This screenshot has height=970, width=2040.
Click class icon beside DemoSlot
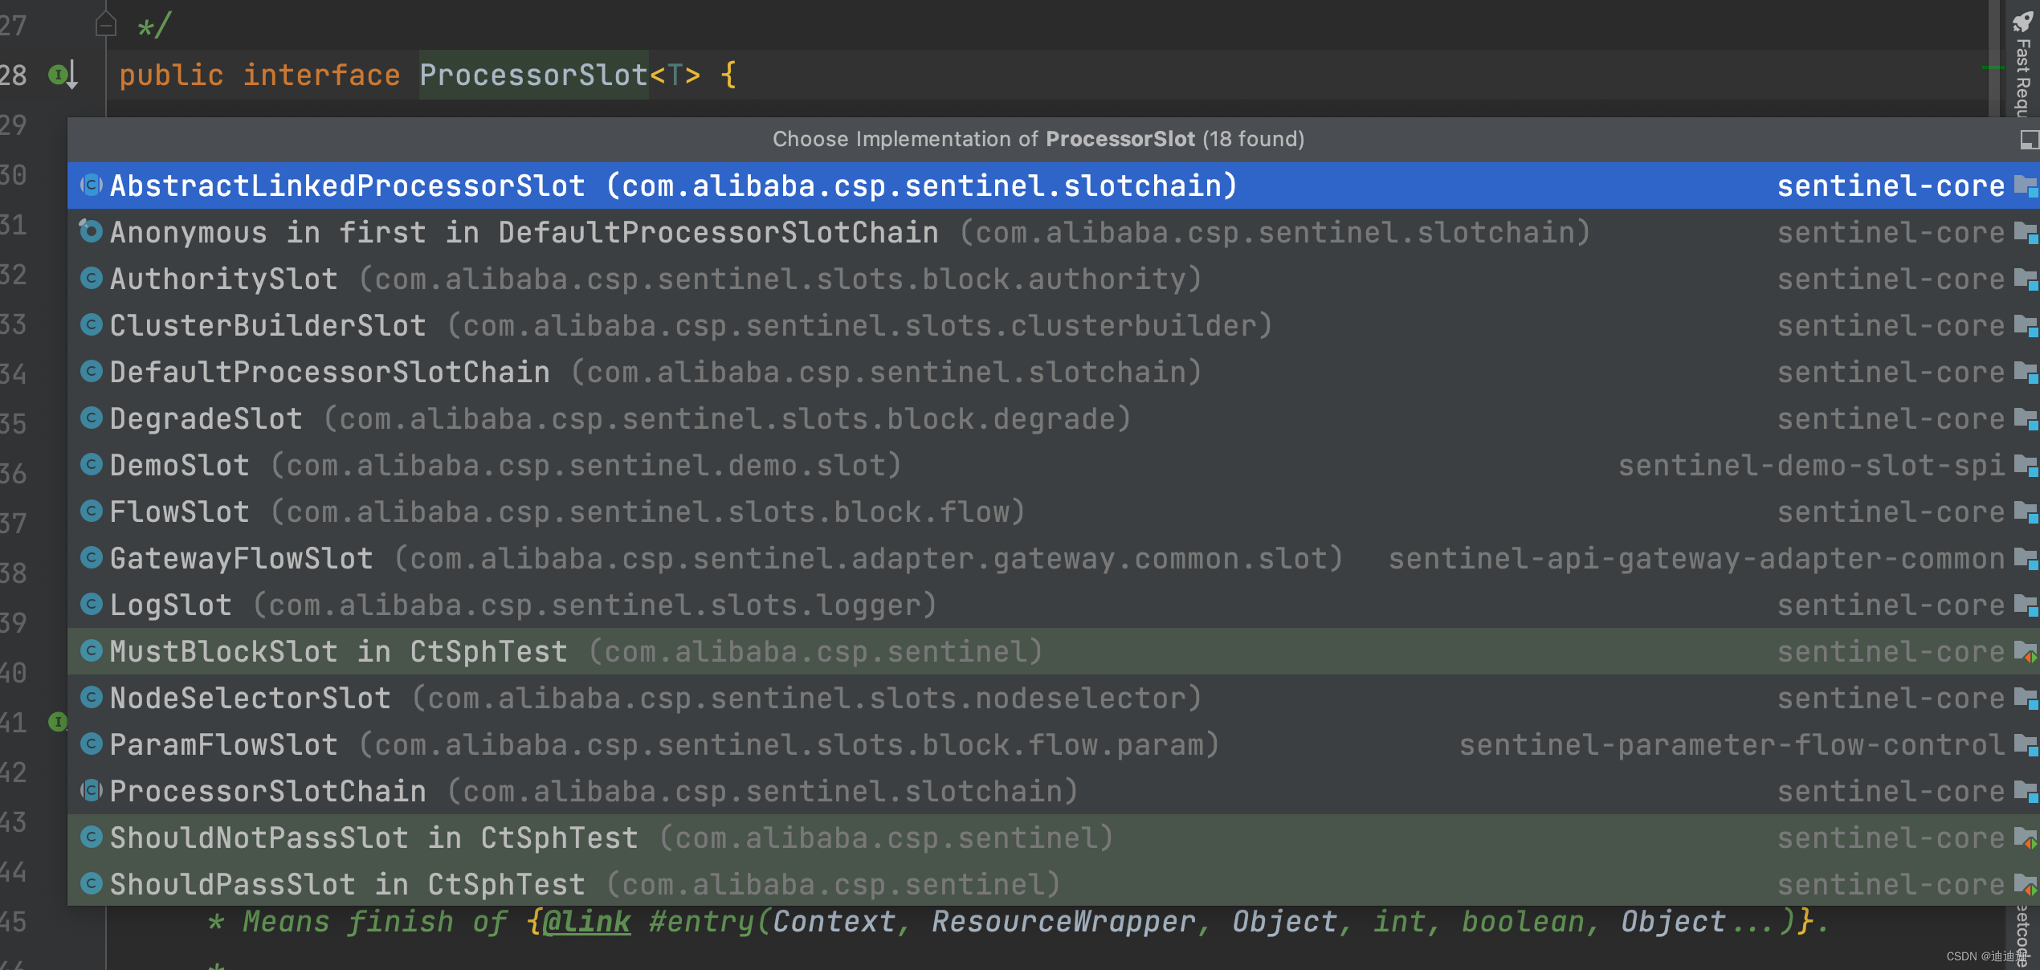(x=92, y=464)
